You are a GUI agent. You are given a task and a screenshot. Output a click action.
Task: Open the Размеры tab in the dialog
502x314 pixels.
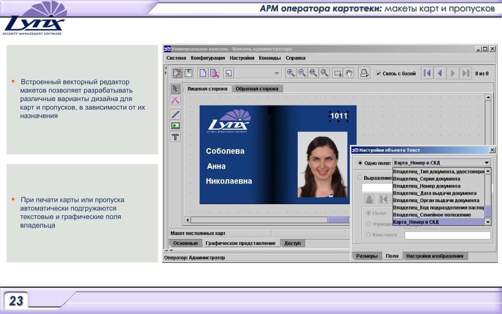point(367,256)
